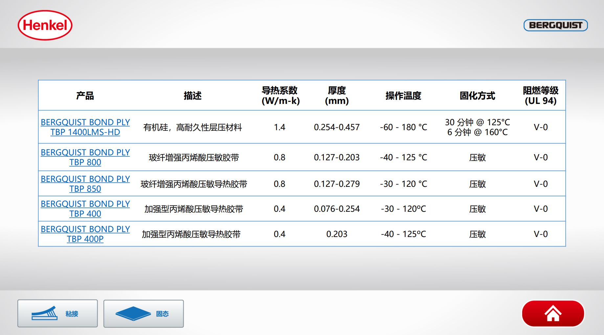Screen dimensions: 604x335
Task: Click the 导热系数 (W/m-k) column header
Action: pyautogui.click(x=280, y=95)
